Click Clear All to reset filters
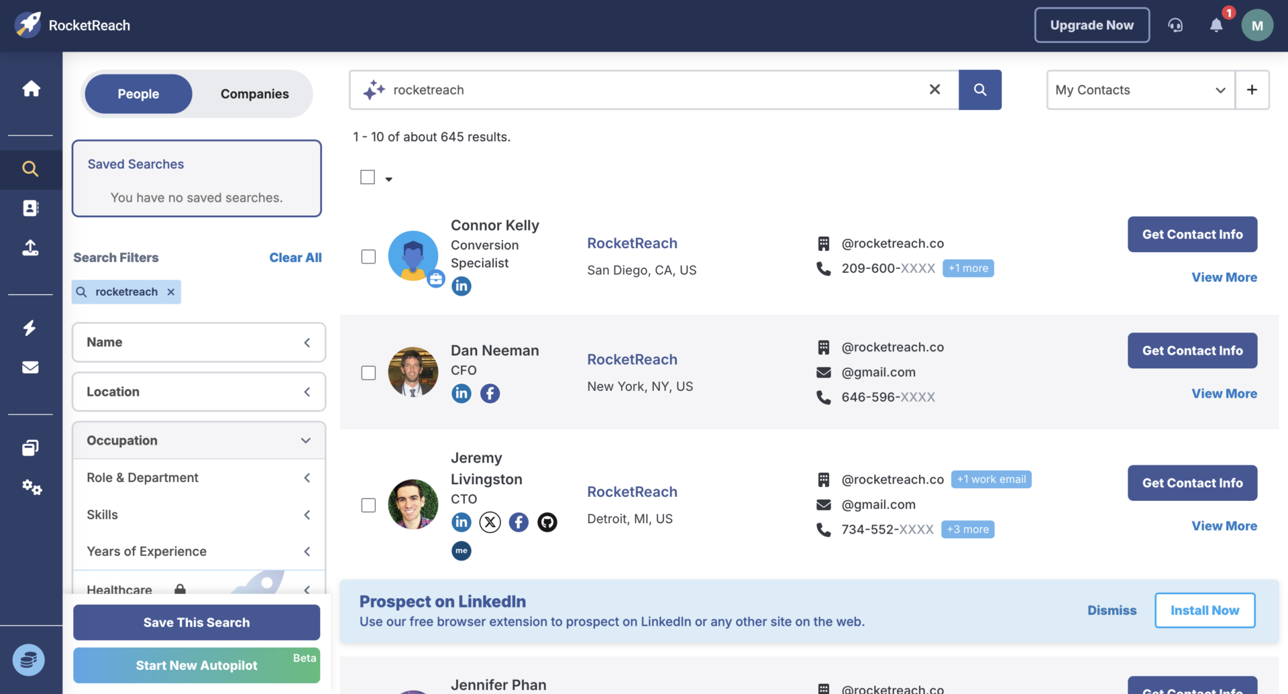Screen dimensions: 1288x694 point(295,257)
